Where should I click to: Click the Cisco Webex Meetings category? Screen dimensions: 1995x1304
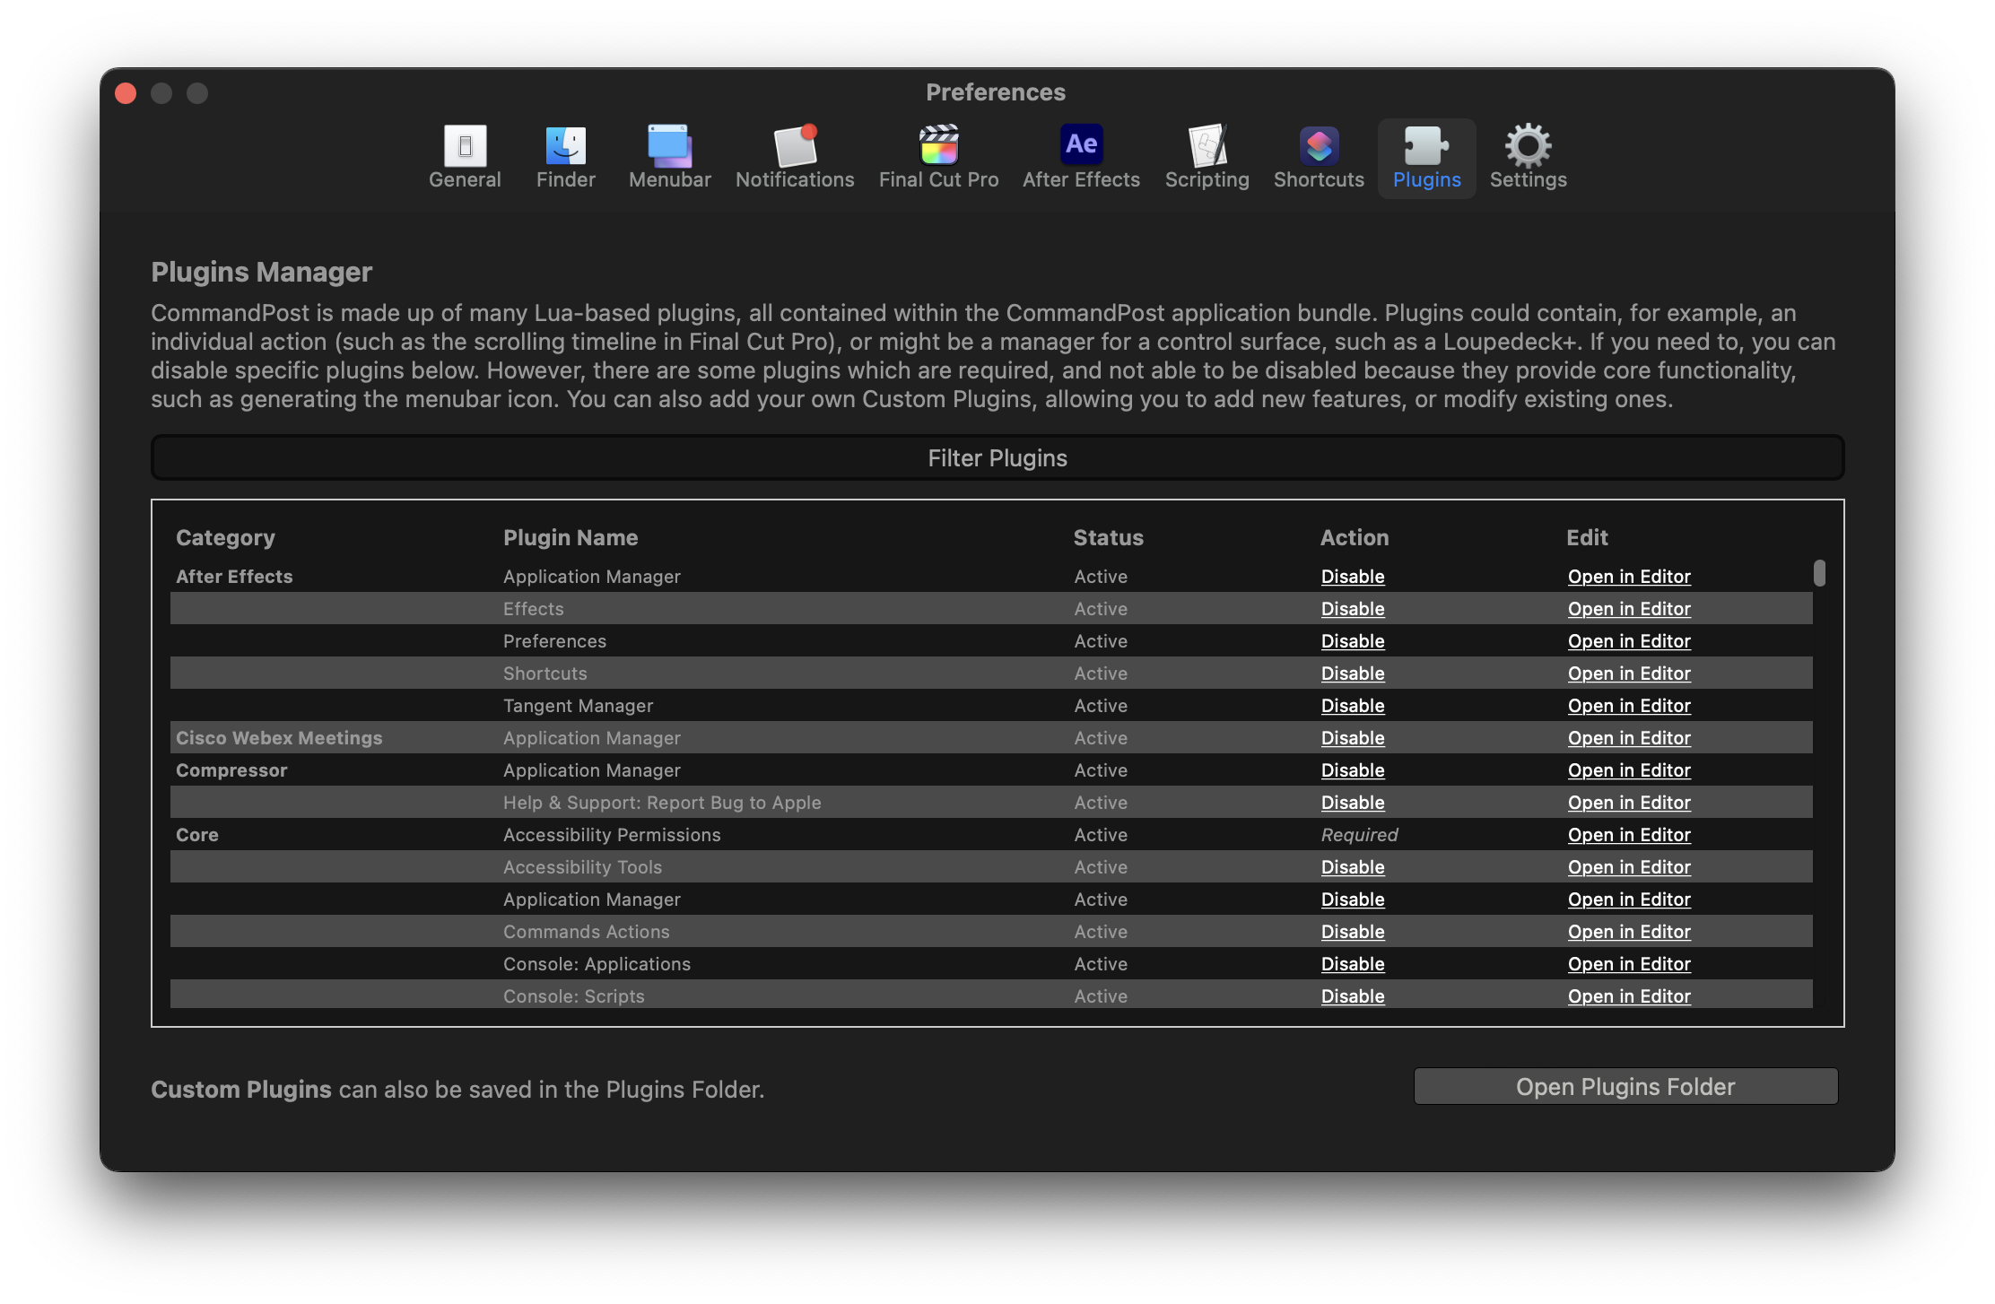coord(279,738)
